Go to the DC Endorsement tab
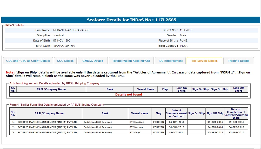The height and width of the screenshot is (149, 261). coord(171,61)
